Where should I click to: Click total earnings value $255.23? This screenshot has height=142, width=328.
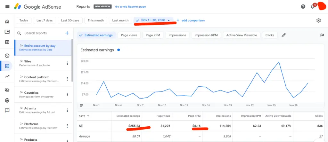pos(134,126)
